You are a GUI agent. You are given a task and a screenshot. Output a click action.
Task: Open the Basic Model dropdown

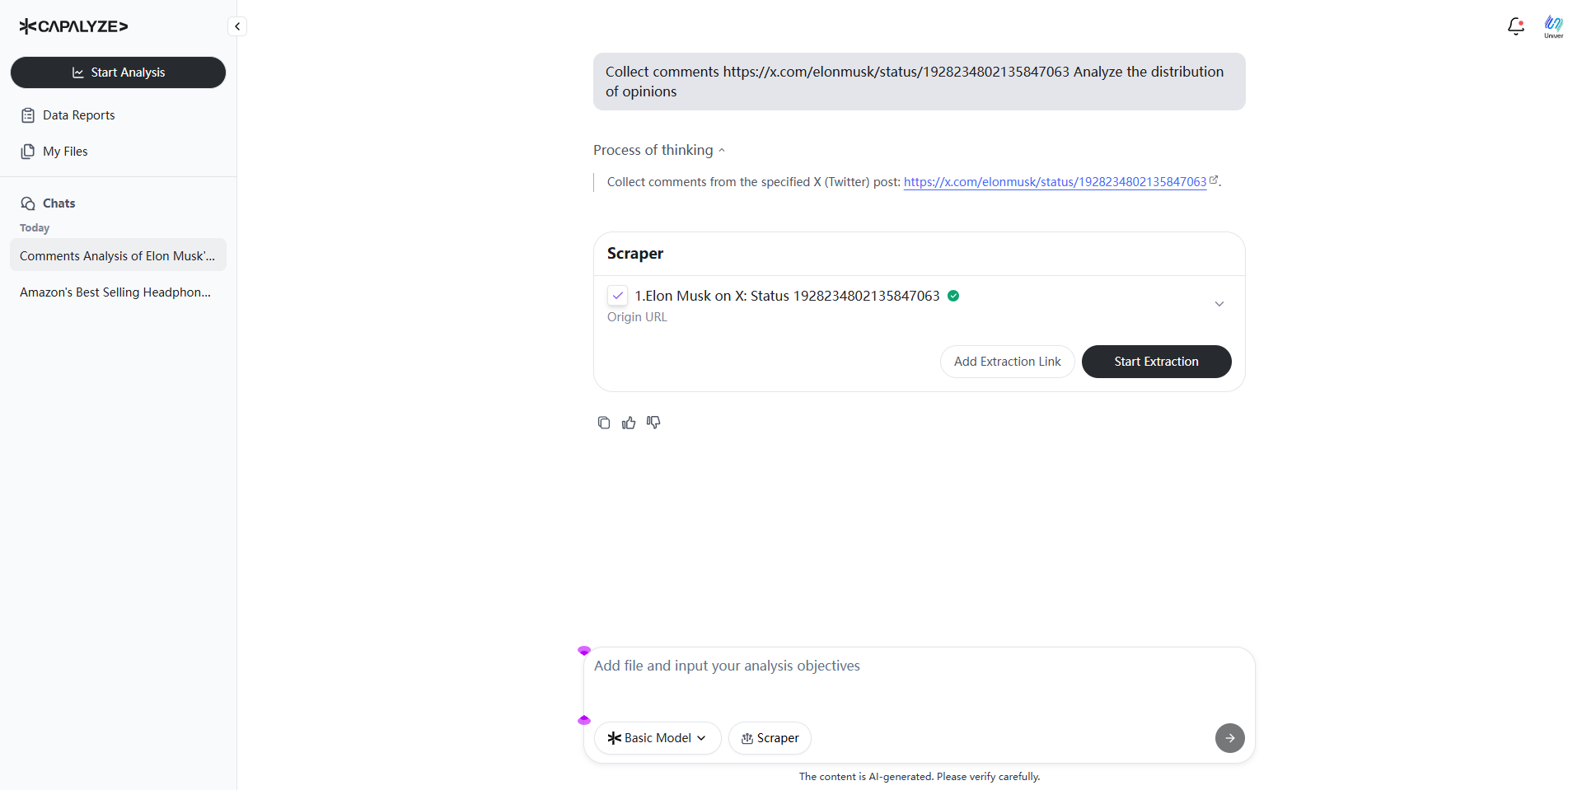(658, 738)
